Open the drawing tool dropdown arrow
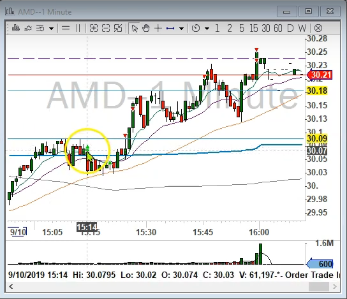 [181, 29]
